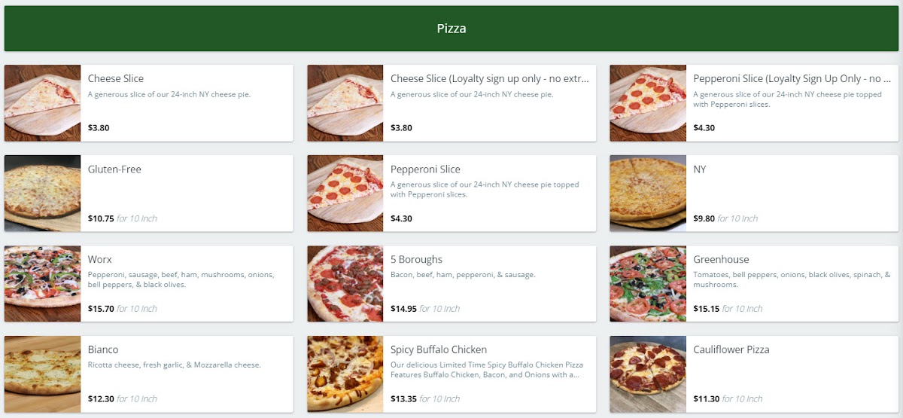Click the Bianco pizza photo
The height and width of the screenshot is (418, 903).
[x=42, y=374]
